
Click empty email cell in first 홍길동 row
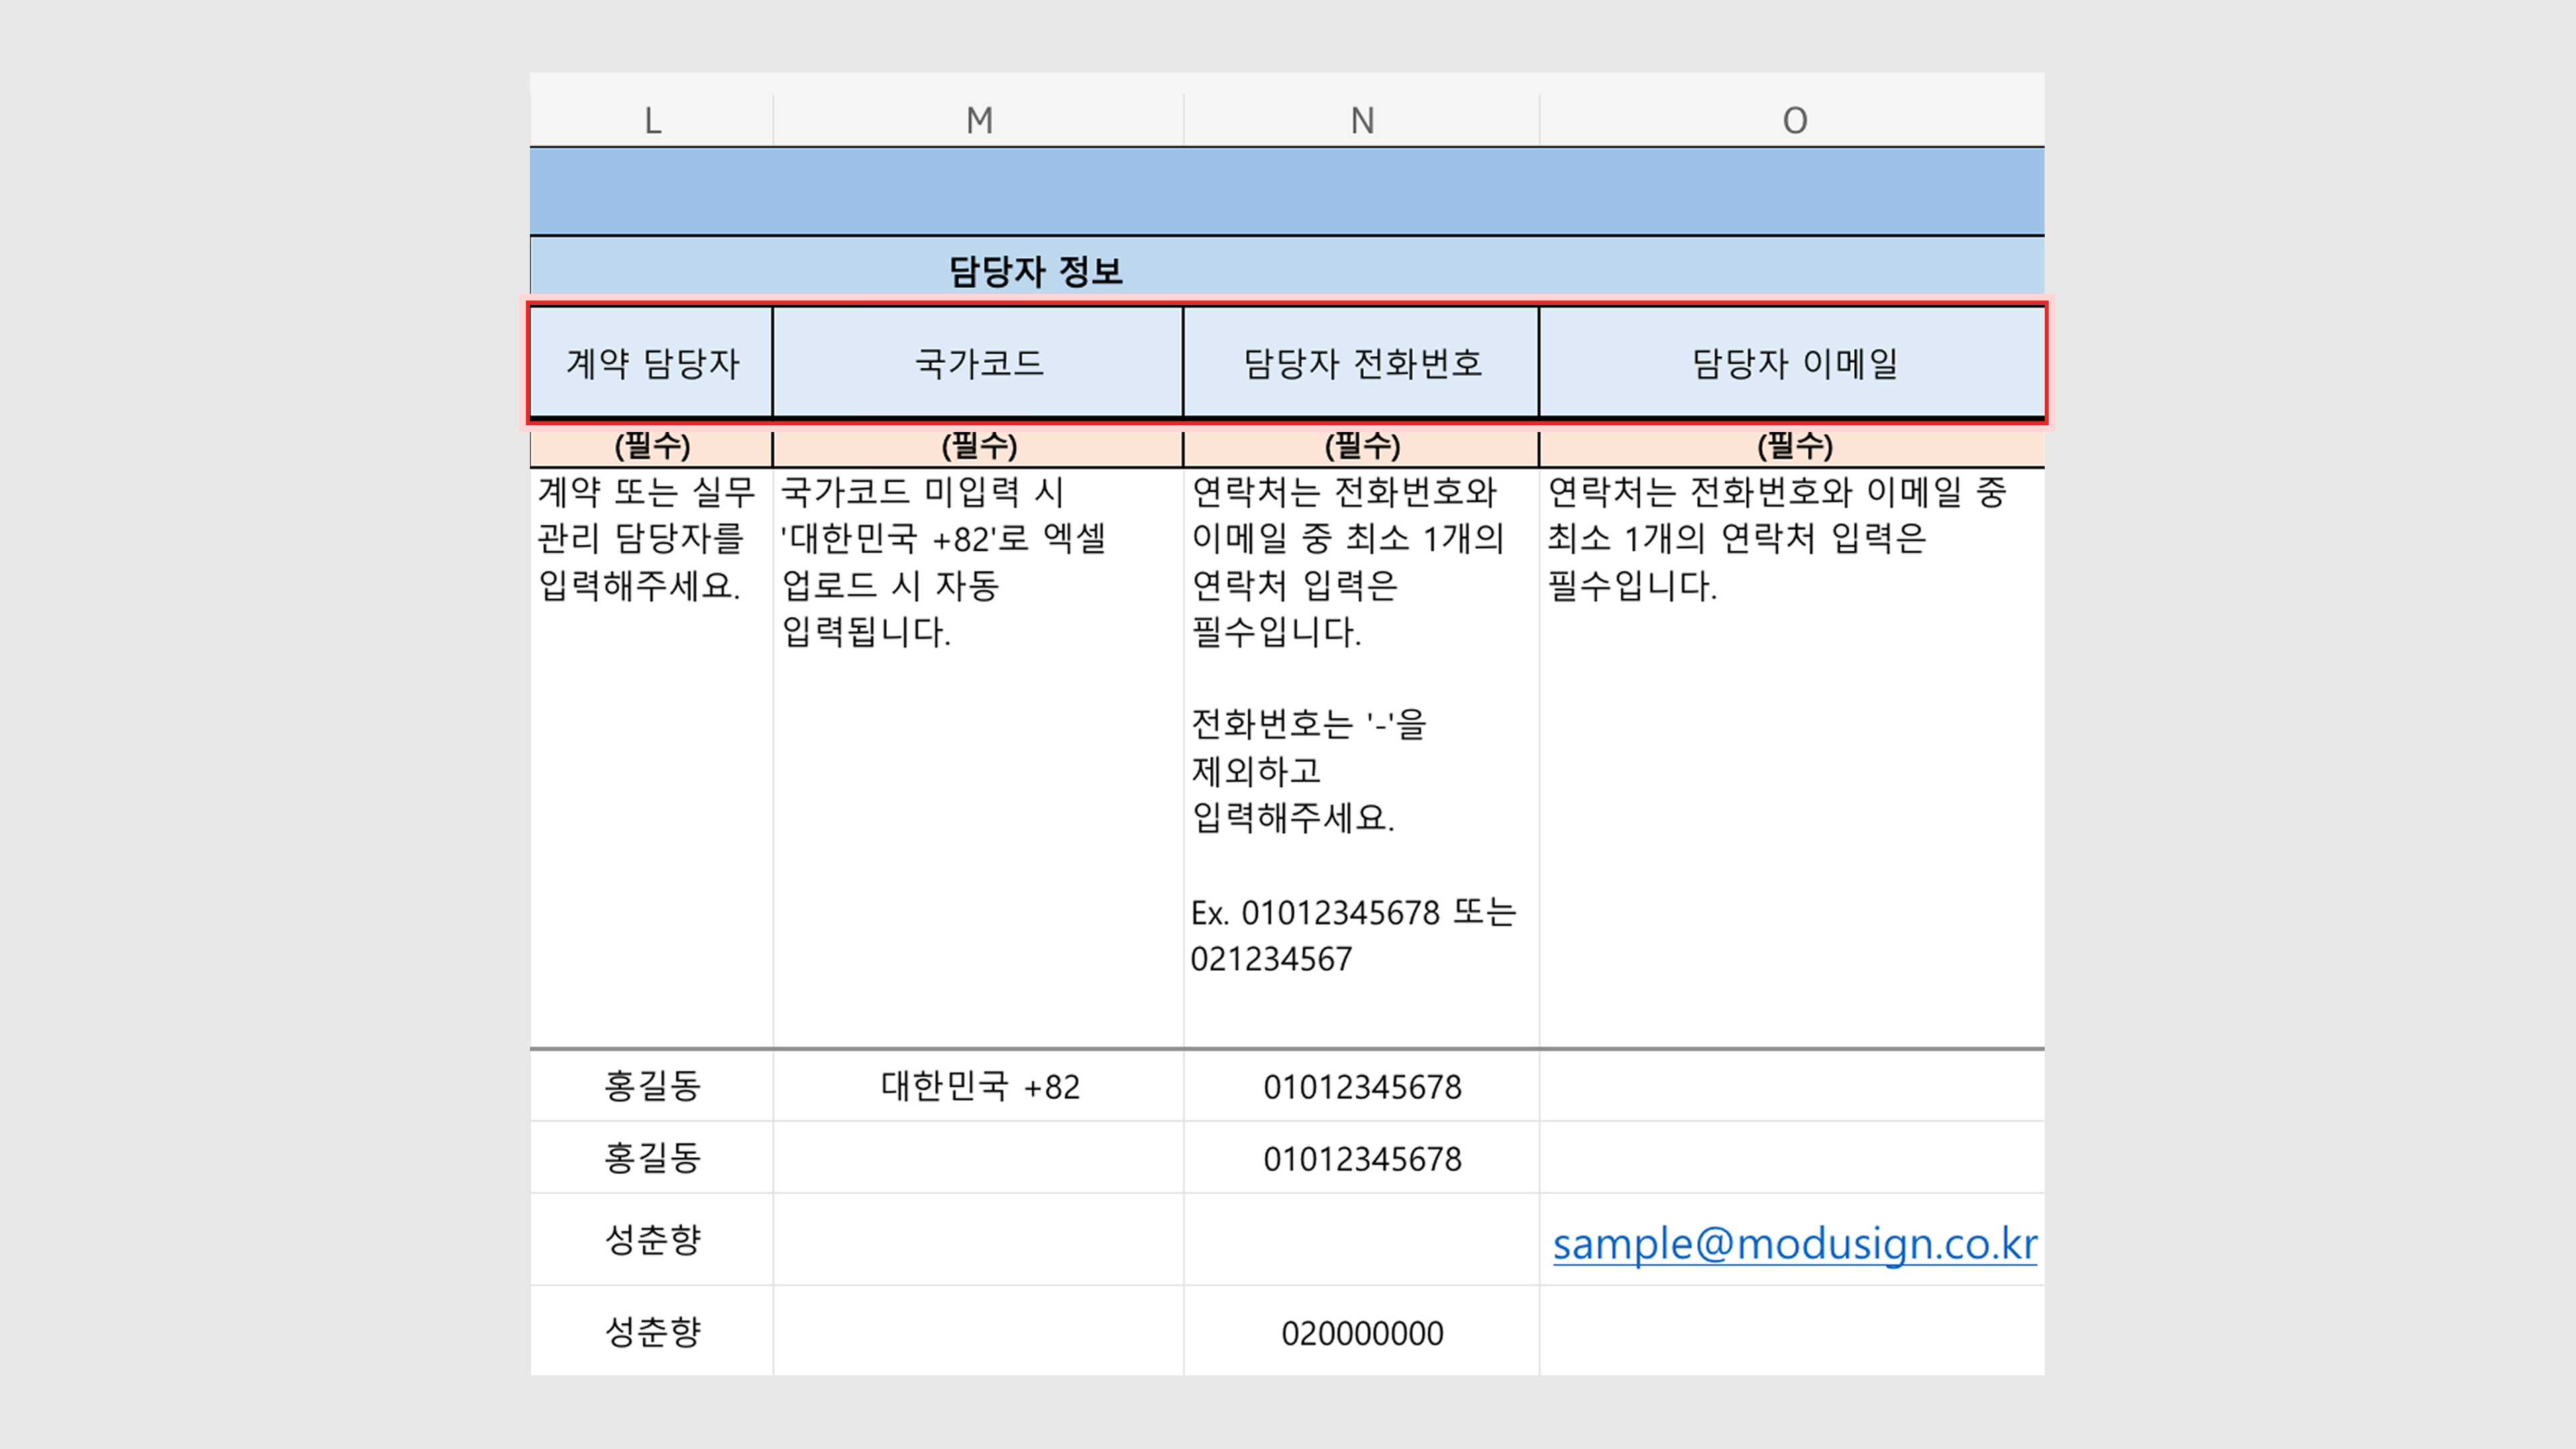click(1793, 1086)
